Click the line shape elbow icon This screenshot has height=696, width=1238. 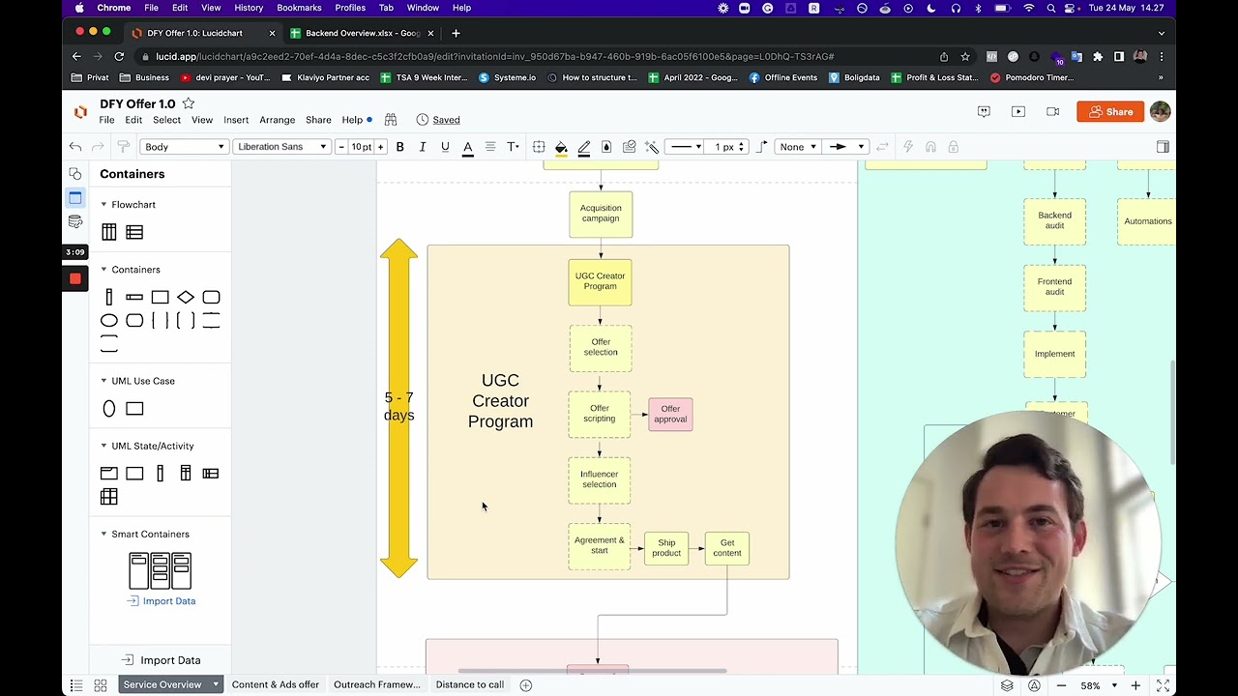tap(762, 147)
